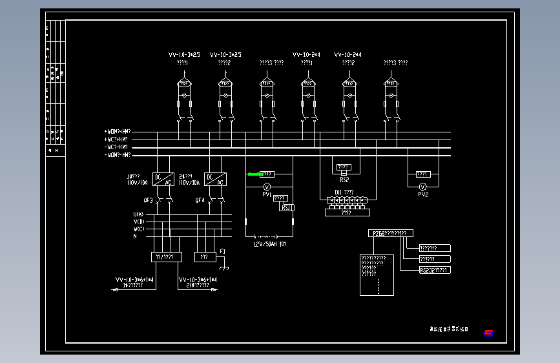This screenshot has height=363, width=560.
Task: Select the small box left of F1
Action: tap(205, 257)
